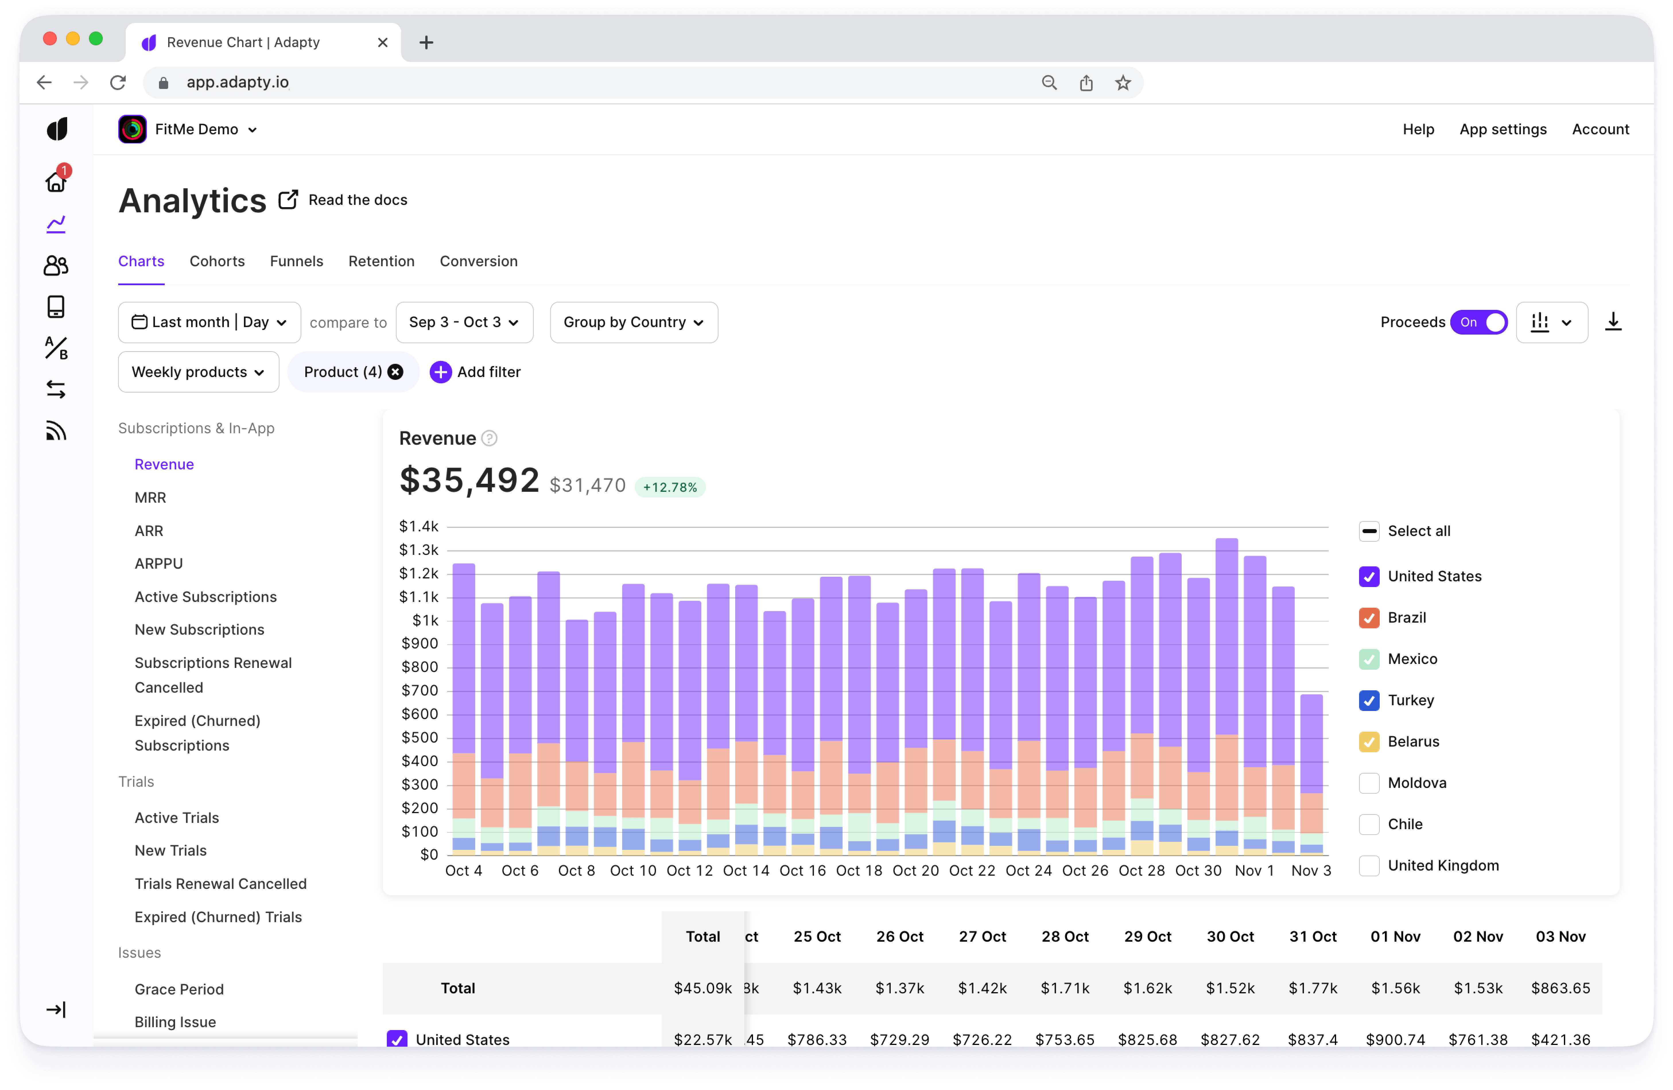Select New Trials in the metrics list
The height and width of the screenshot is (1090, 1673).
pyautogui.click(x=170, y=850)
